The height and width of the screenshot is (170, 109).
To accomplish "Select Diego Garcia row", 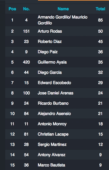I will (x=57, y=72).
